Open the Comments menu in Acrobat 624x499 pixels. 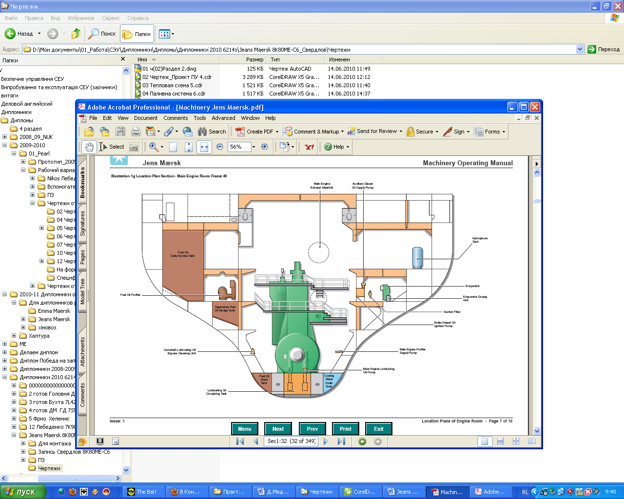pyautogui.click(x=175, y=118)
